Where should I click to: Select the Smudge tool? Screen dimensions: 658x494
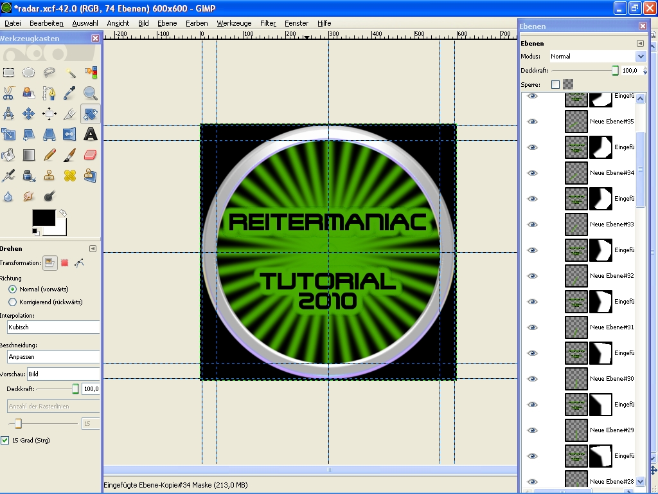28,196
